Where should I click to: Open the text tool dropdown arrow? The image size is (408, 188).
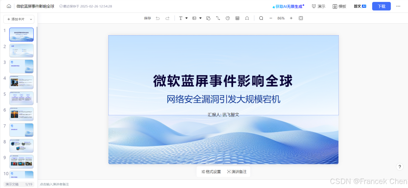point(187,18)
